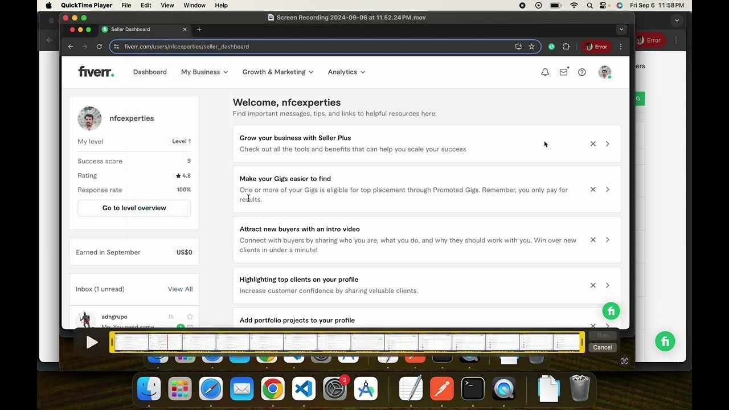Image resolution: width=729 pixels, height=410 pixels.
Task: Click the Wi-Fi icon in the menu bar
Action: [574, 5]
